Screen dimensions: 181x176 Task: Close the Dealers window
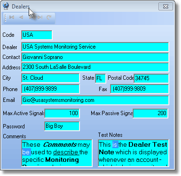[x=165, y=7]
